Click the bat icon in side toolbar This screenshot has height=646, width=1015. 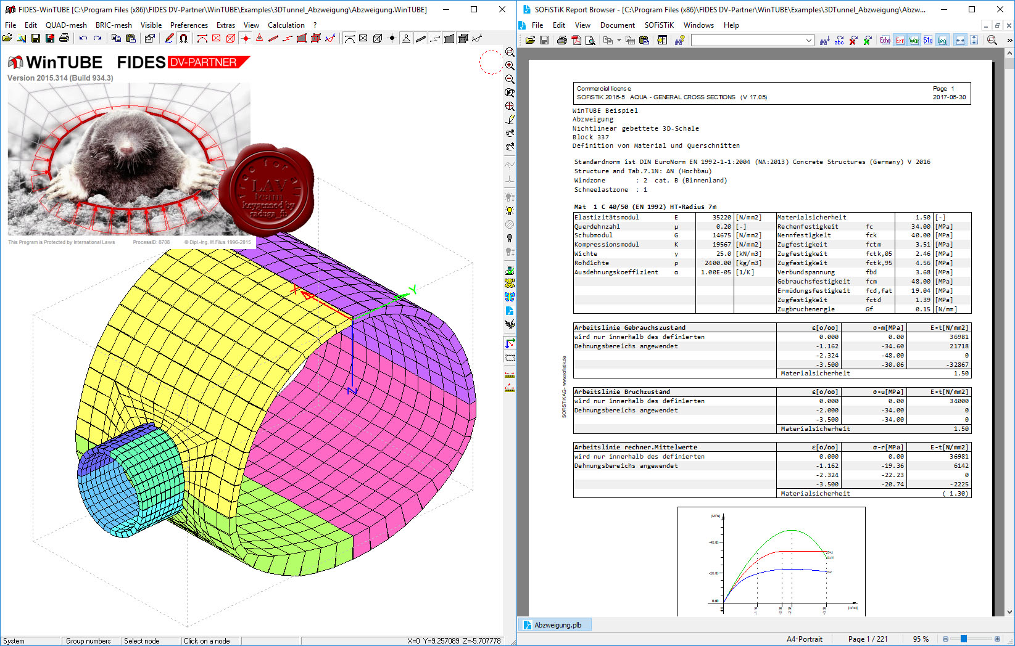[510, 324]
